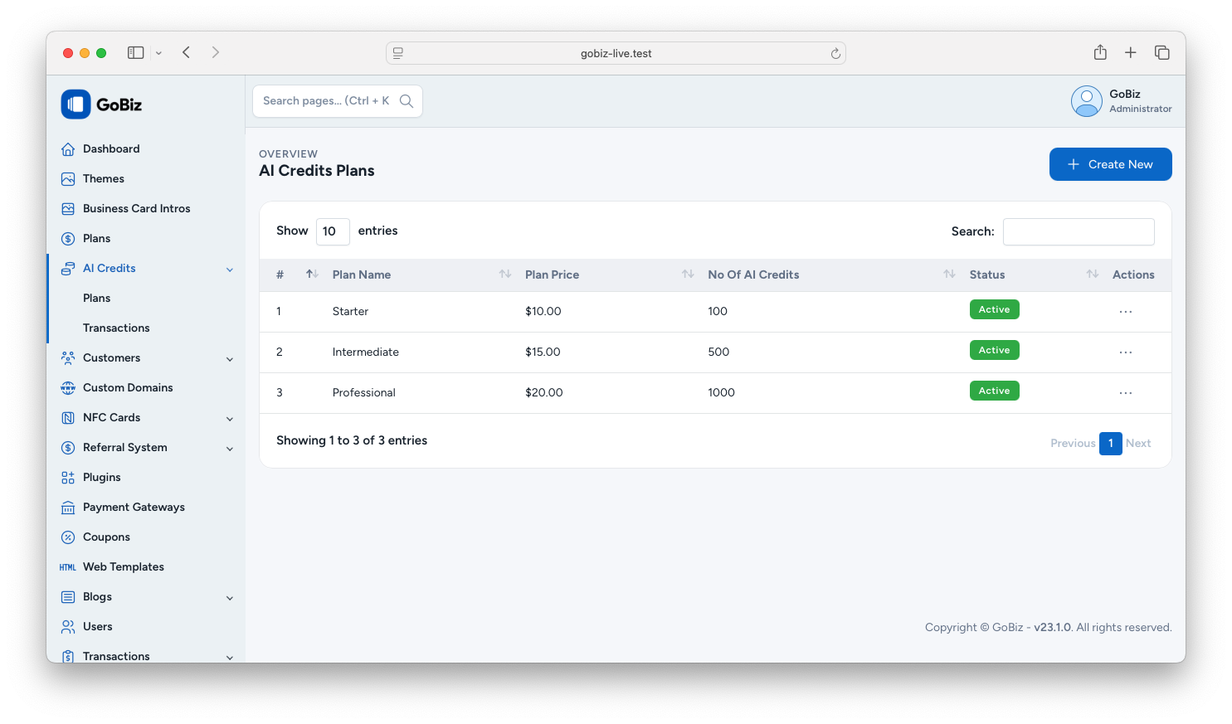Open the Web Templates menu item

pyautogui.click(x=124, y=567)
